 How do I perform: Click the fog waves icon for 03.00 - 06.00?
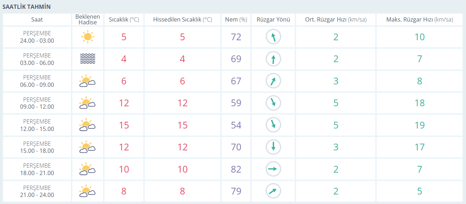pyautogui.click(x=88, y=59)
